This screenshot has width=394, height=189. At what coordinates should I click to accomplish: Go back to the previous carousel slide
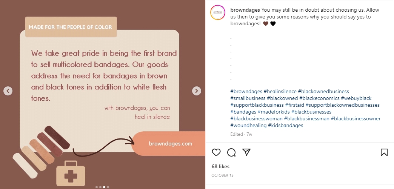point(8,91)
